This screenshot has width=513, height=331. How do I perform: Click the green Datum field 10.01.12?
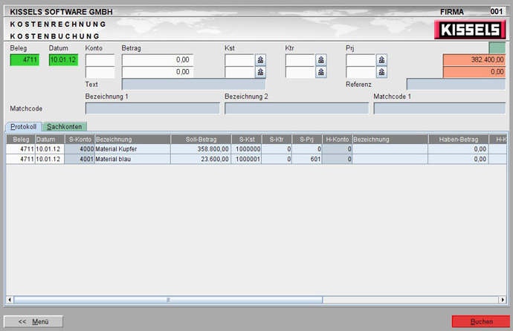click(x=63, y=59)
